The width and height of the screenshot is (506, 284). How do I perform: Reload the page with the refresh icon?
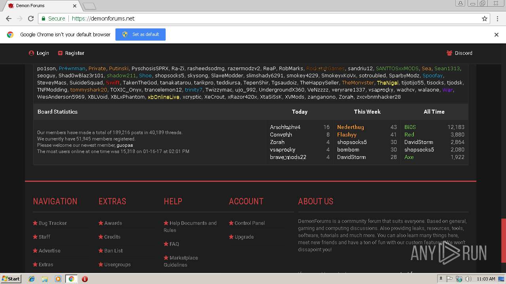31,19
